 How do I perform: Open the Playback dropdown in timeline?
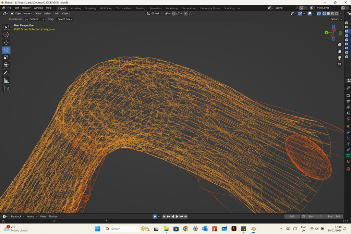click(x=17, y=217)
